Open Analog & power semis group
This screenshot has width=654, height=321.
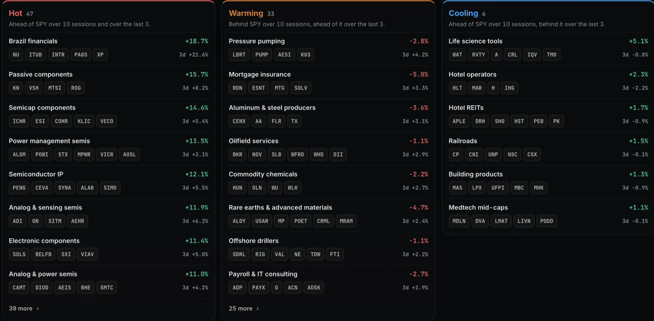tap(43, 274)
